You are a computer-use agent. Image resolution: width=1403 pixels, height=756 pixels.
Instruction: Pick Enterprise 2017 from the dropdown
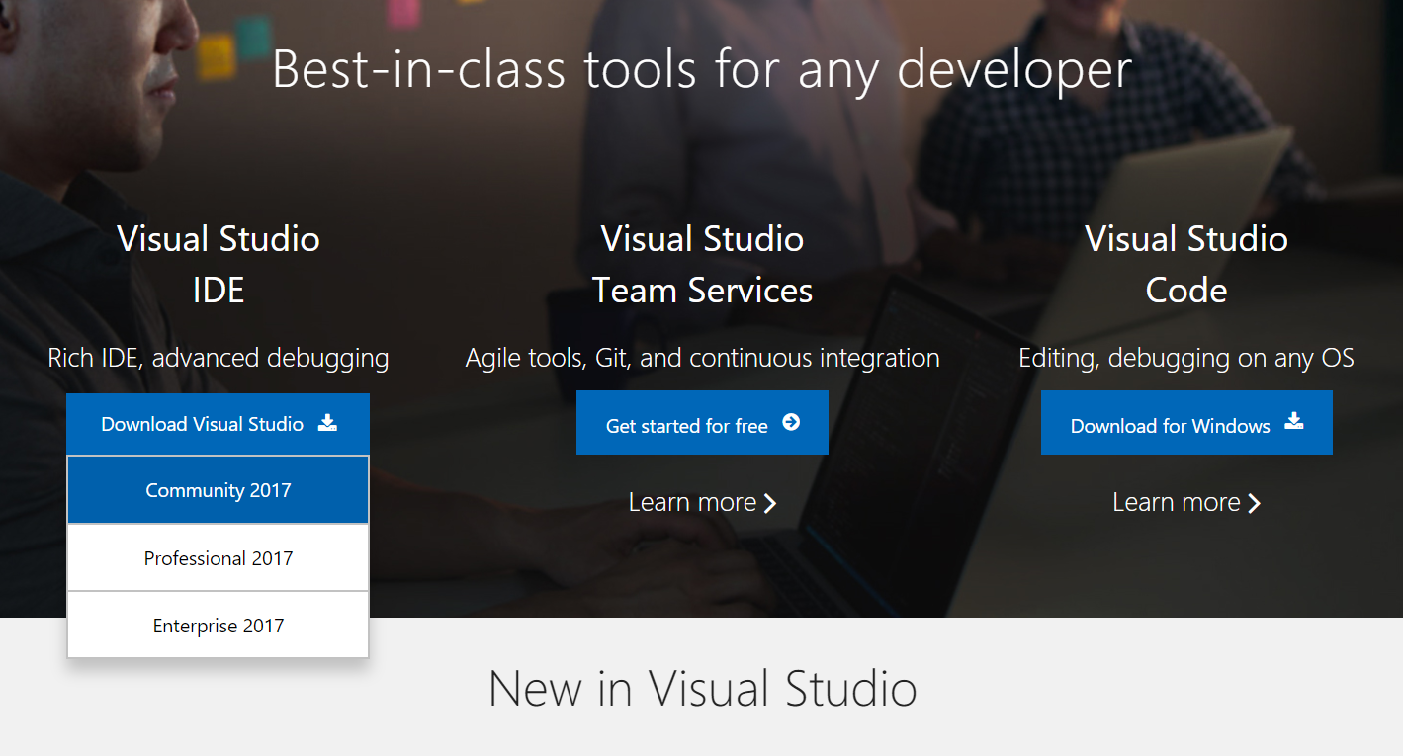tap(218, 626)
